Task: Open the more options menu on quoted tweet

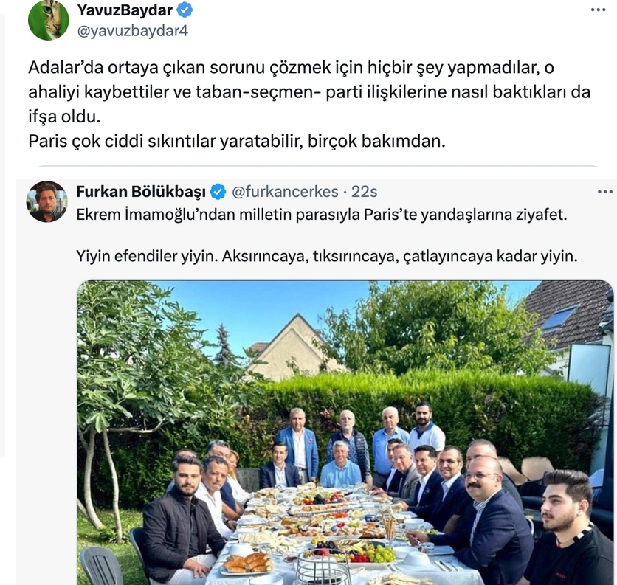Action: coord(604,192)
